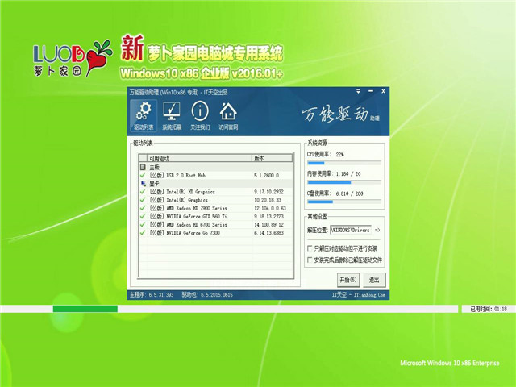Uncheck AMD Radeon HD 7900 Series checkmark
516x387 pixels.
tap(143, 208)
